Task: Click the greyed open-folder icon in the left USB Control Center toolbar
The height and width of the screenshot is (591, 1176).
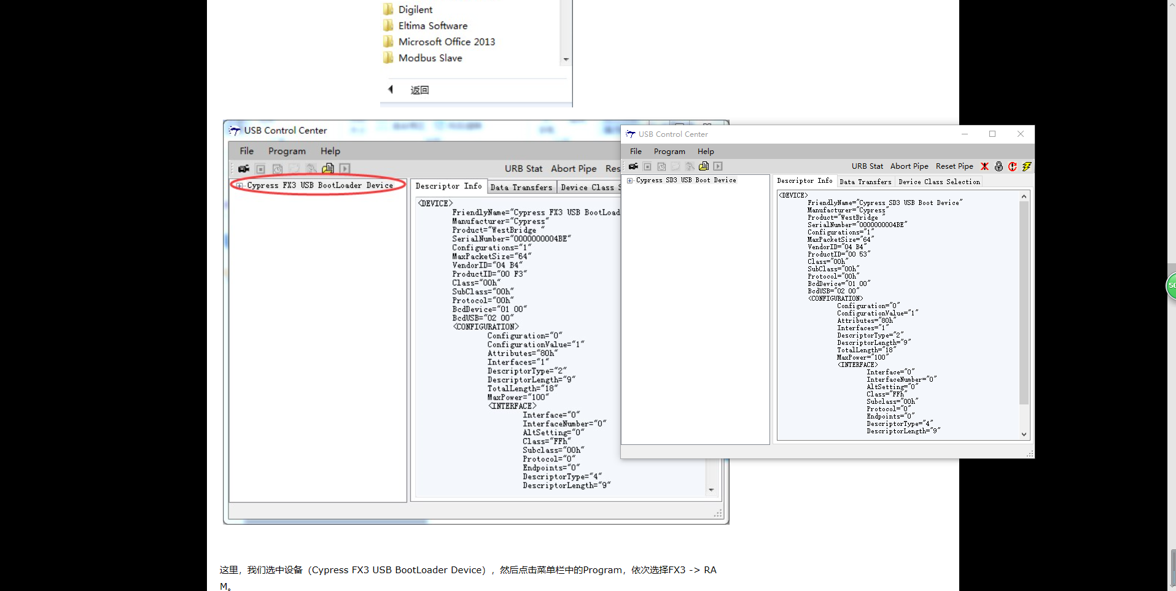Action: click(294, 169)
